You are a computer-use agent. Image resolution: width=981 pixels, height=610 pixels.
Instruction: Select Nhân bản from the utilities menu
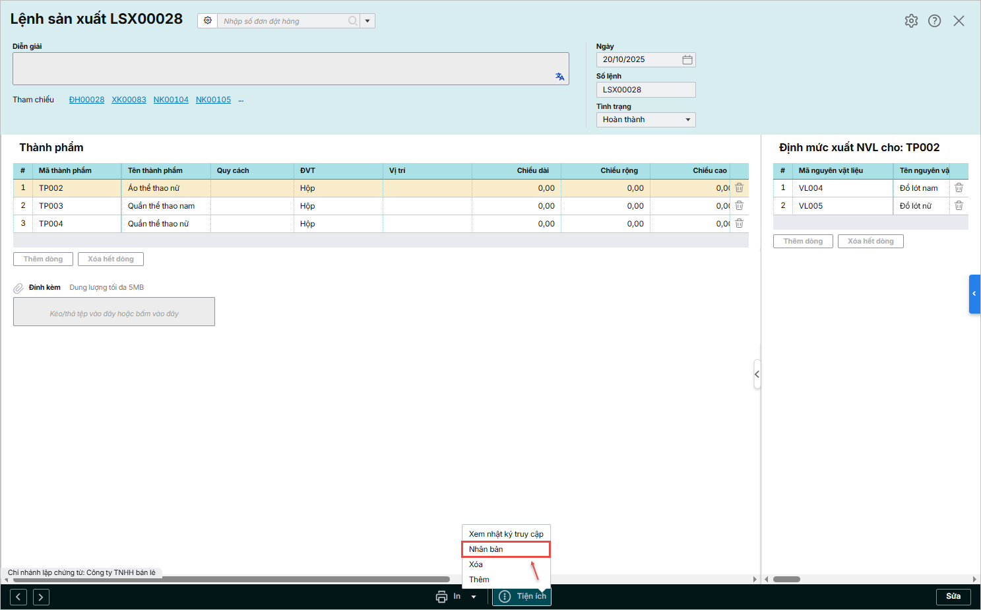coord(505,549)
